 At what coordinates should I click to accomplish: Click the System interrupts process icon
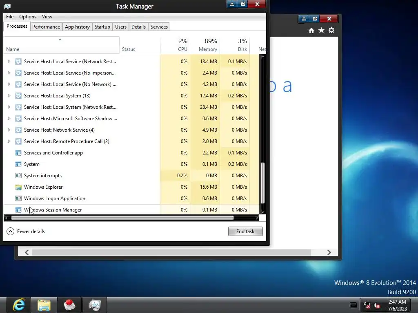coord(18,176)
